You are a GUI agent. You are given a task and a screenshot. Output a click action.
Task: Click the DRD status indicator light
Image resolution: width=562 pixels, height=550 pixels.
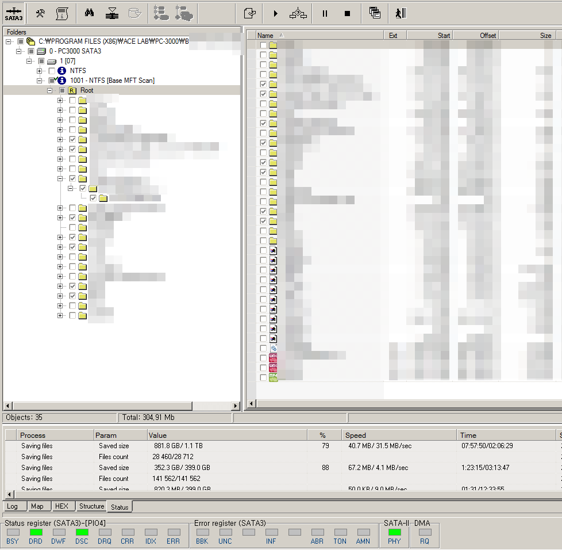(36, 532)
